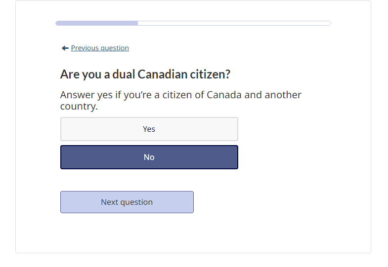388x267 pixels.
Task: Deselect the highlighted No choice
Action: 149,157
